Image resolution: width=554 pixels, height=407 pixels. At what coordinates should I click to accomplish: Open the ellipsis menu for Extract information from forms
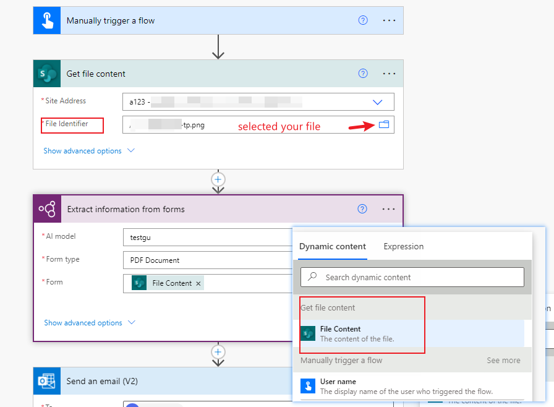(x=388, y=209)
